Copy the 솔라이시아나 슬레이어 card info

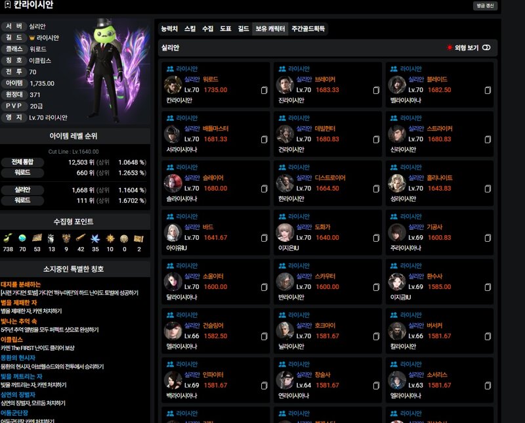coord(264,189)
